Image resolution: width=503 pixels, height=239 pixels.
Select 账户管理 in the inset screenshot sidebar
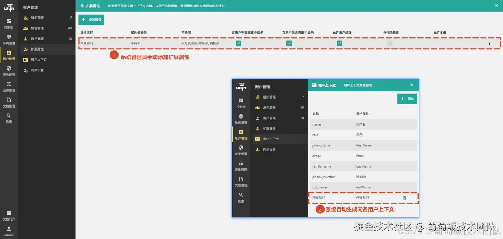pos(241,134)
